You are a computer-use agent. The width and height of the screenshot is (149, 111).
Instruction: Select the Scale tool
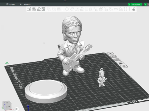[x=77, y=9]
